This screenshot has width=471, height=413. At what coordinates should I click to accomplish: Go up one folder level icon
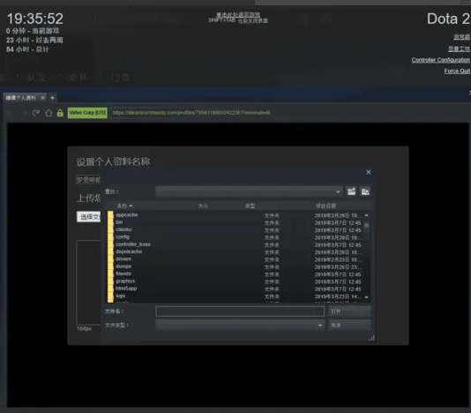(365, 191)
